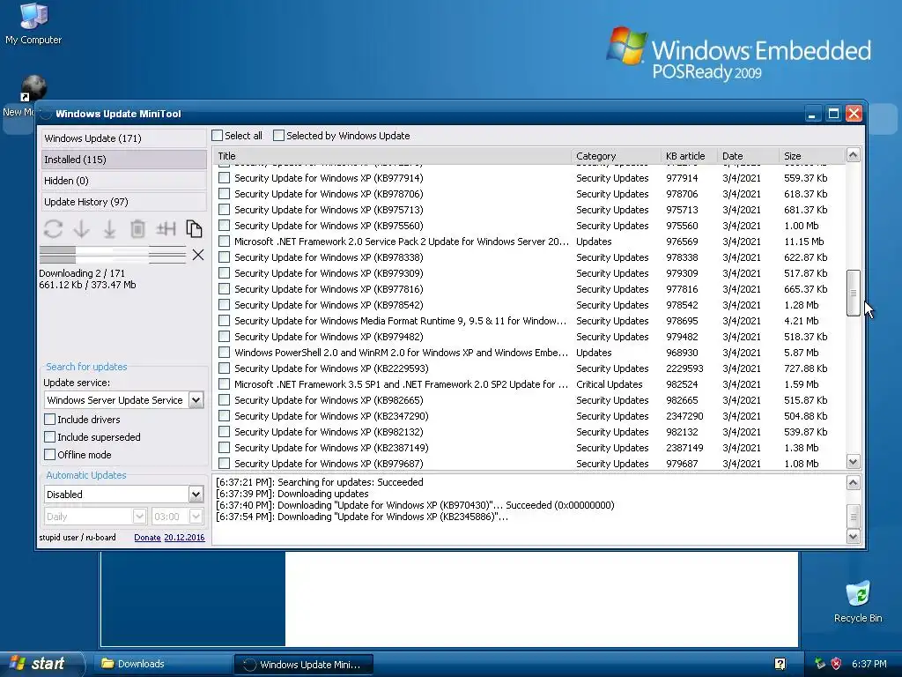This screenshot has width=902, height=677.
Task: Click the taskbar clock showing 6:37 PM
Action: [869, 664]
